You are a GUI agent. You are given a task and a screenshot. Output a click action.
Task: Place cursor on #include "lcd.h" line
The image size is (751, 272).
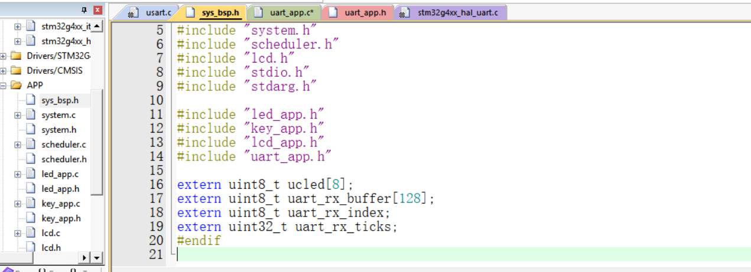[236, 58]
